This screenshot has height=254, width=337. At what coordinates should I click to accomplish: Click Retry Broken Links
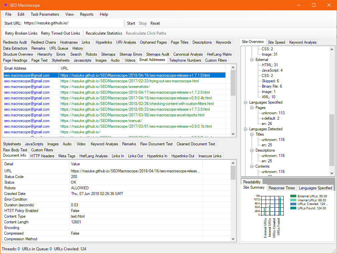[x=21, y=33]
